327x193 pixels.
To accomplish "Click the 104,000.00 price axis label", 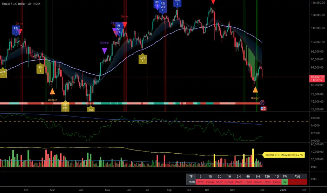I will (318, 42).
